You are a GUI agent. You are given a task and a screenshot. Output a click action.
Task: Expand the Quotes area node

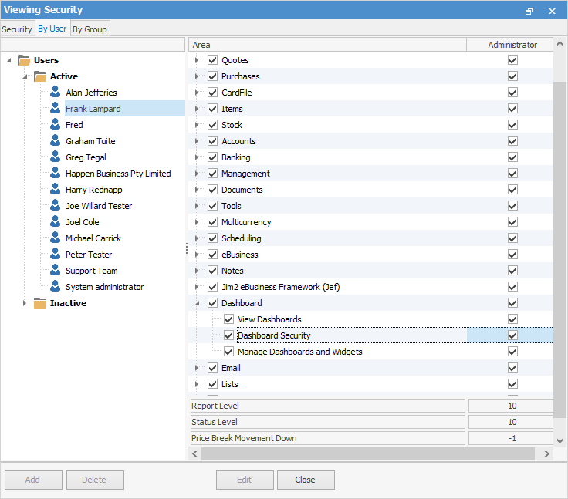tap(196, 60)
